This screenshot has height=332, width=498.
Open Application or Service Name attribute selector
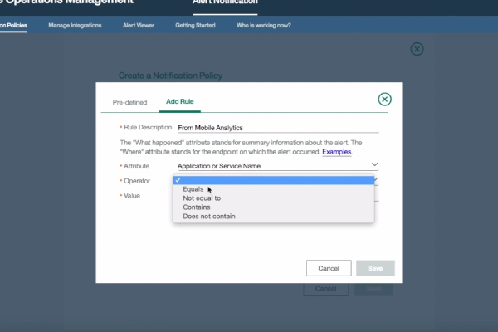(278, 165)
